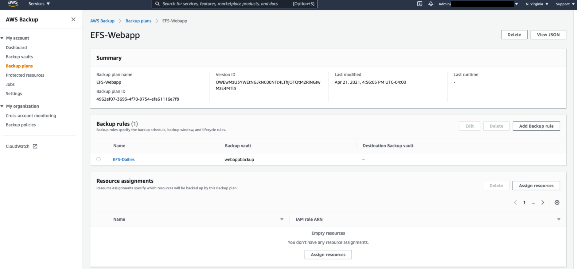Screen dimensions: 577x269
Task: Open the EFS-Dailies rule link
Action: 124,159
